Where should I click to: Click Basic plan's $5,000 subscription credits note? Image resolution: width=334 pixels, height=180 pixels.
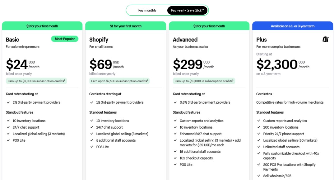(x=36, y=81)
